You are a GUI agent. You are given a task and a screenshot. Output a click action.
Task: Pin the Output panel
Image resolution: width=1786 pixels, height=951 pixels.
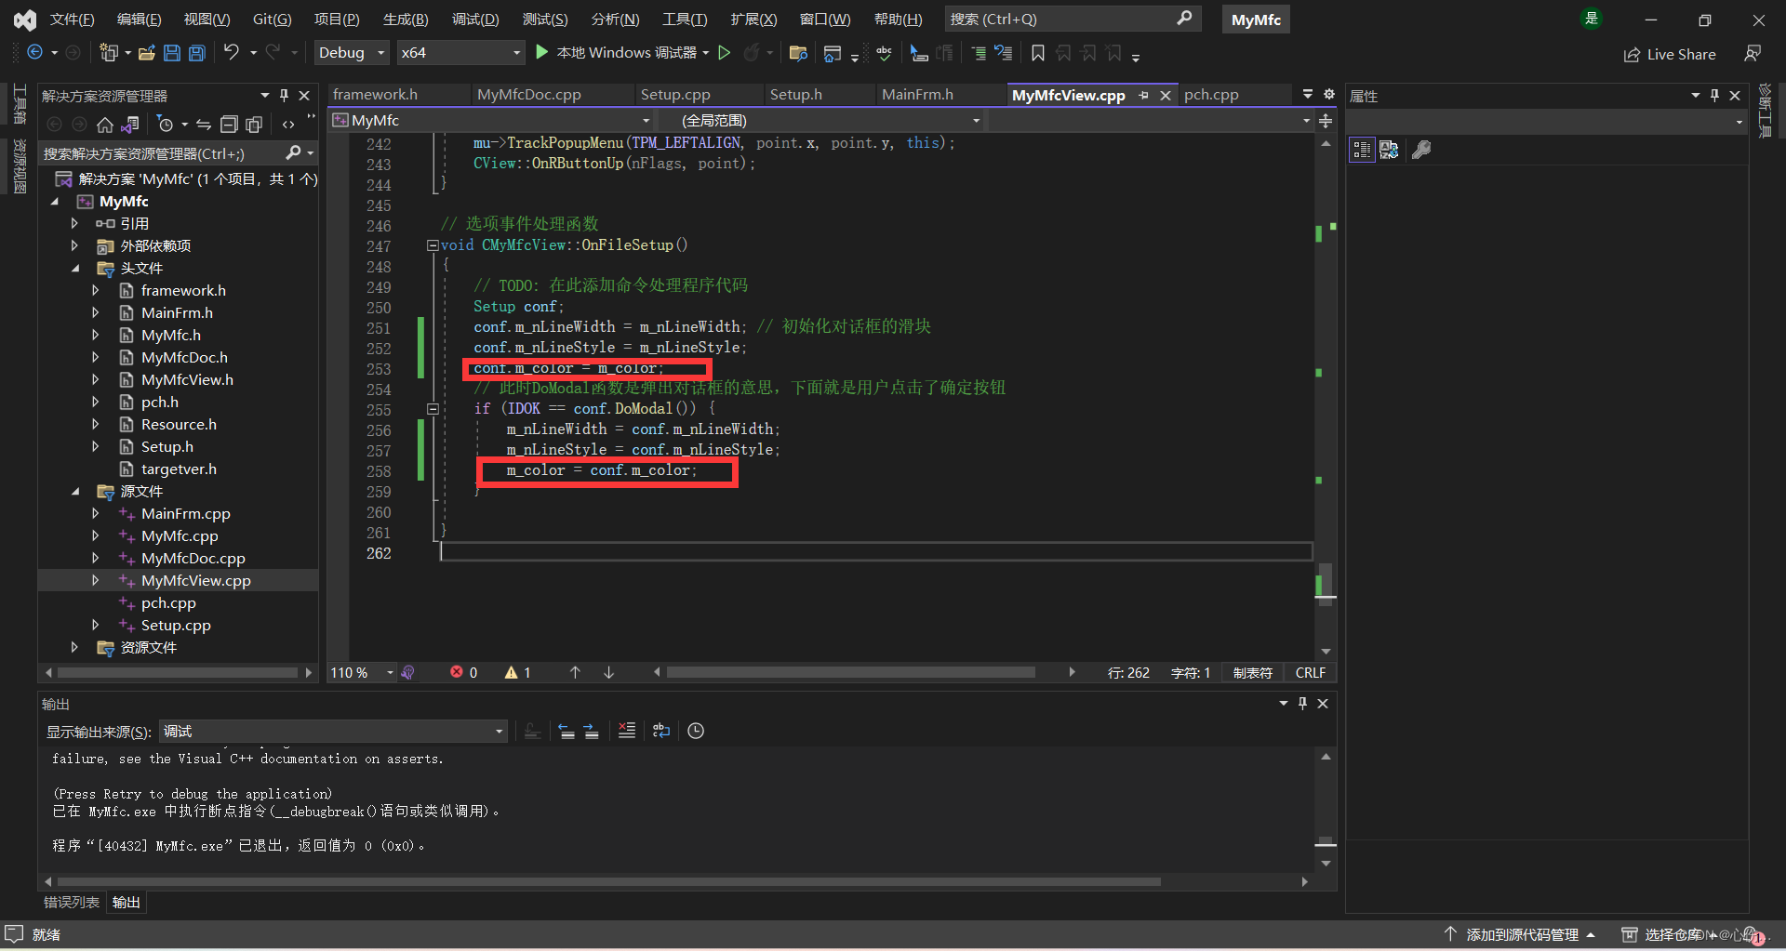pos(1302,704)
